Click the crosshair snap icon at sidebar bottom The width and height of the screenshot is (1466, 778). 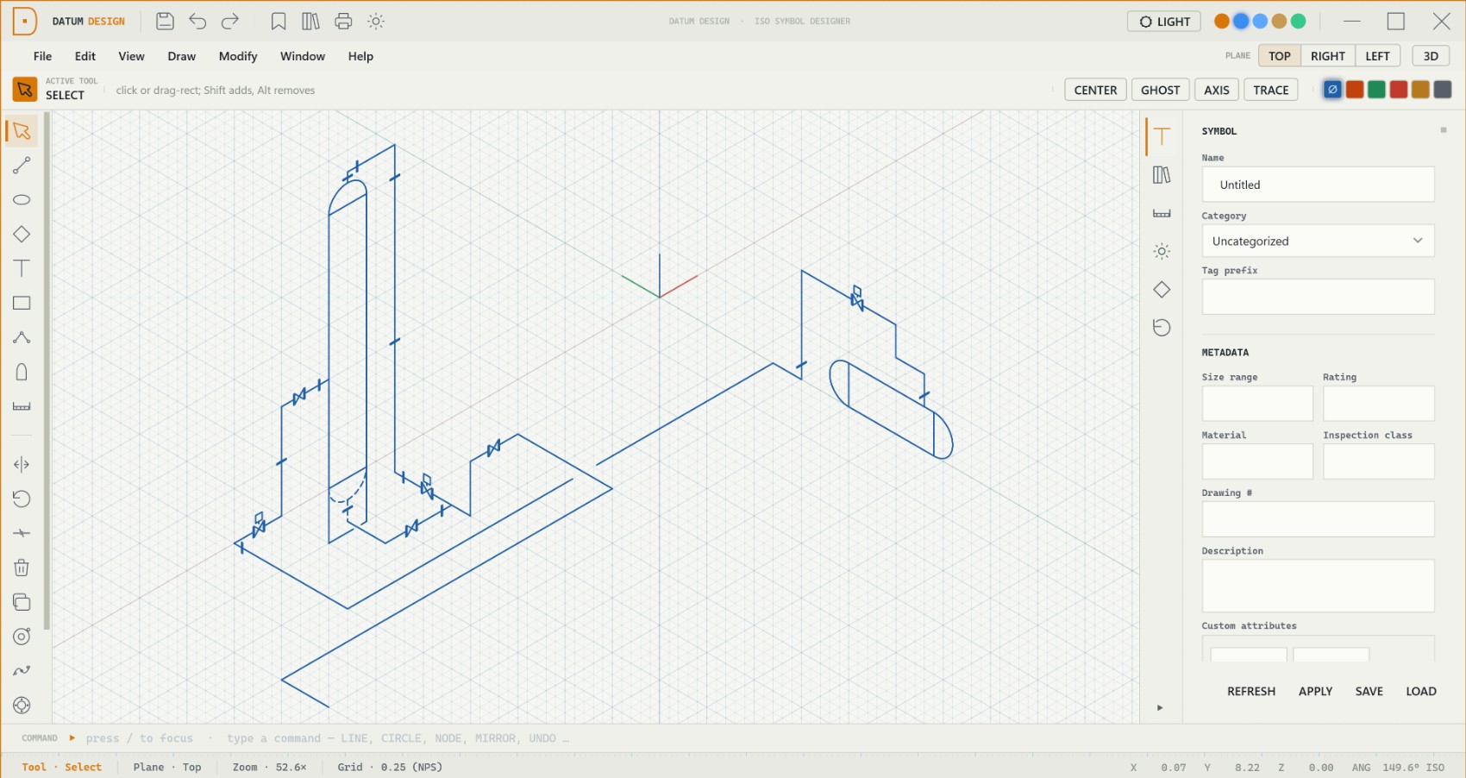pyautogui.click(x=22, y=706)
